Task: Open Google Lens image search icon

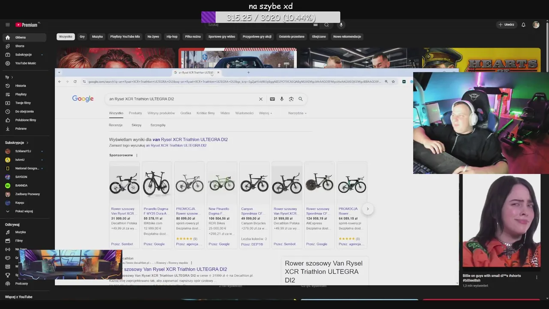Action: (x=291, y=99)
